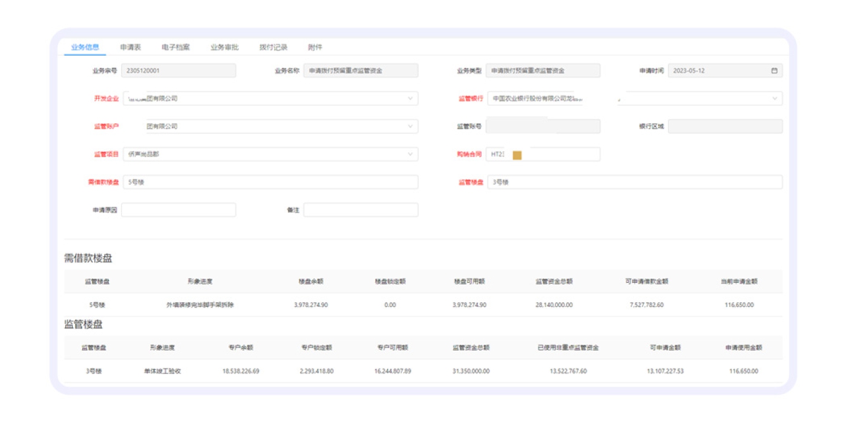Click the 需借款楼盘 field showing 5号楼
Screen dimensions: 847x423
[x=270, y=182]
